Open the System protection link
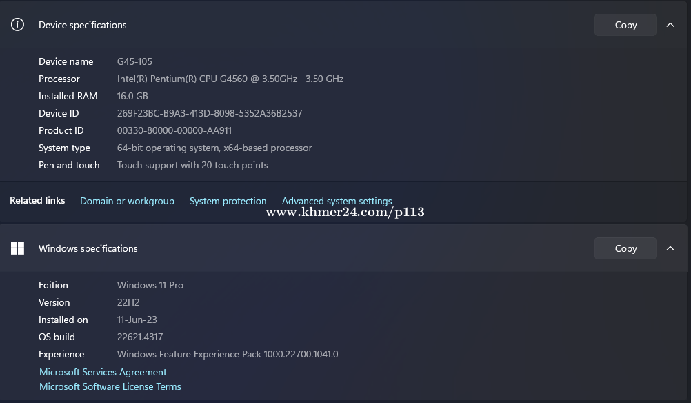691x403 pixels. 228,201
